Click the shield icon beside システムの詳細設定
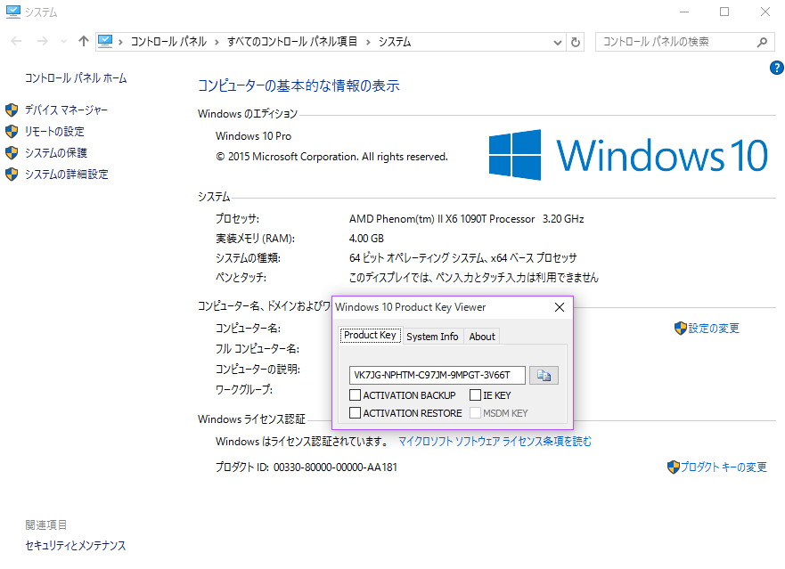The image size is (785, 569). point(12,175)
